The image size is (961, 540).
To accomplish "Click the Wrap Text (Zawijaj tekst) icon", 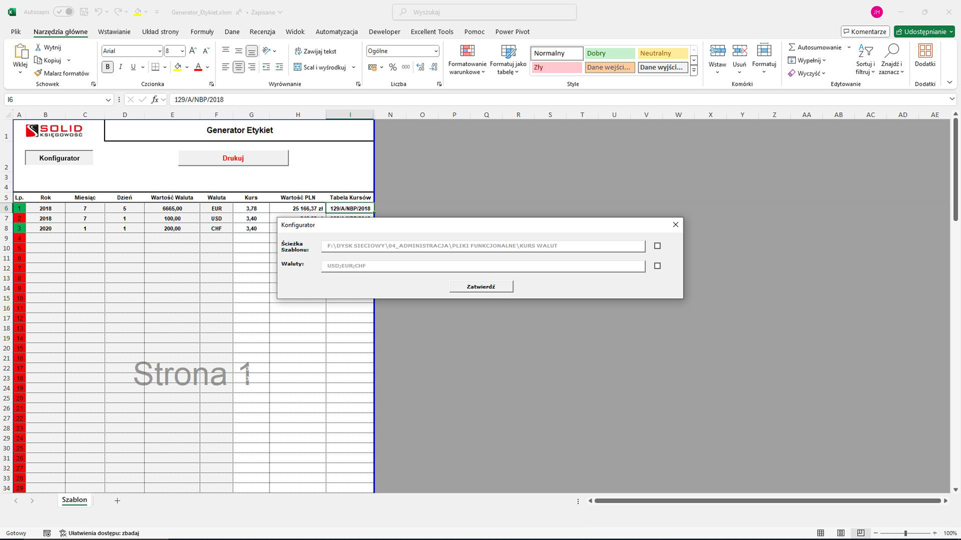I will coord(298,52).
